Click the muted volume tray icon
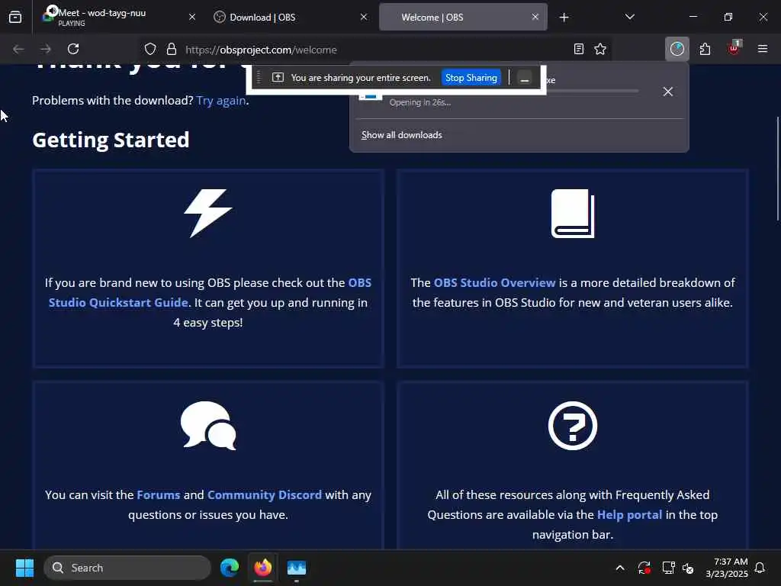 coord(688,568)
